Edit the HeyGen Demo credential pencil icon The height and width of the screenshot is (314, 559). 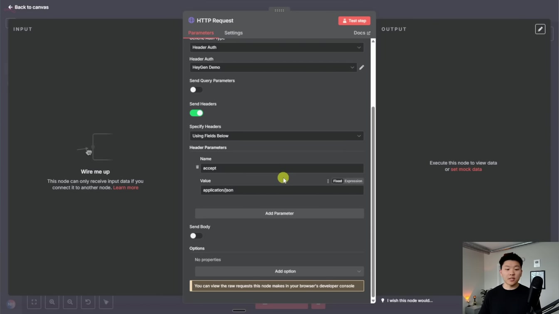(361, 67)
